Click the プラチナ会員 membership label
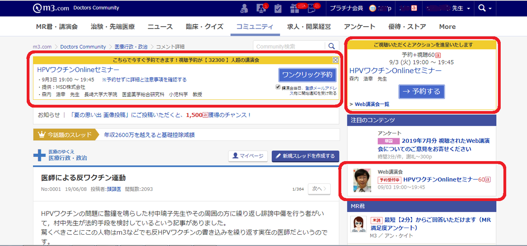This screenshot has width=527, height=246. (347, 8)
